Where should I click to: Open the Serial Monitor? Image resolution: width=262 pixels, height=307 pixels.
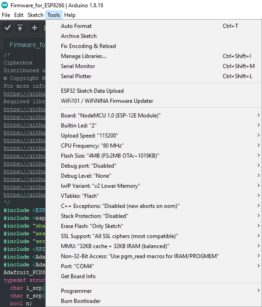click(x=153, y=66)
